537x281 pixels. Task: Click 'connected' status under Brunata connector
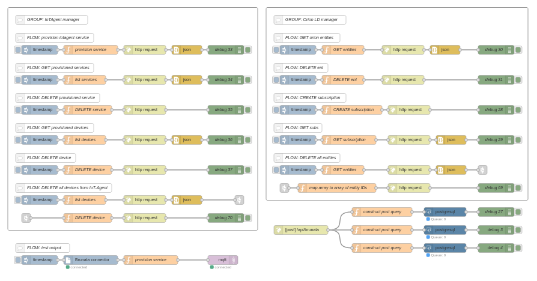point(77,267)
